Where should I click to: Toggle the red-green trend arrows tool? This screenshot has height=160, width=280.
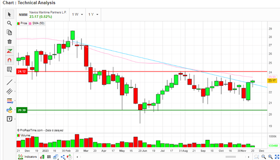click(10, 51)
